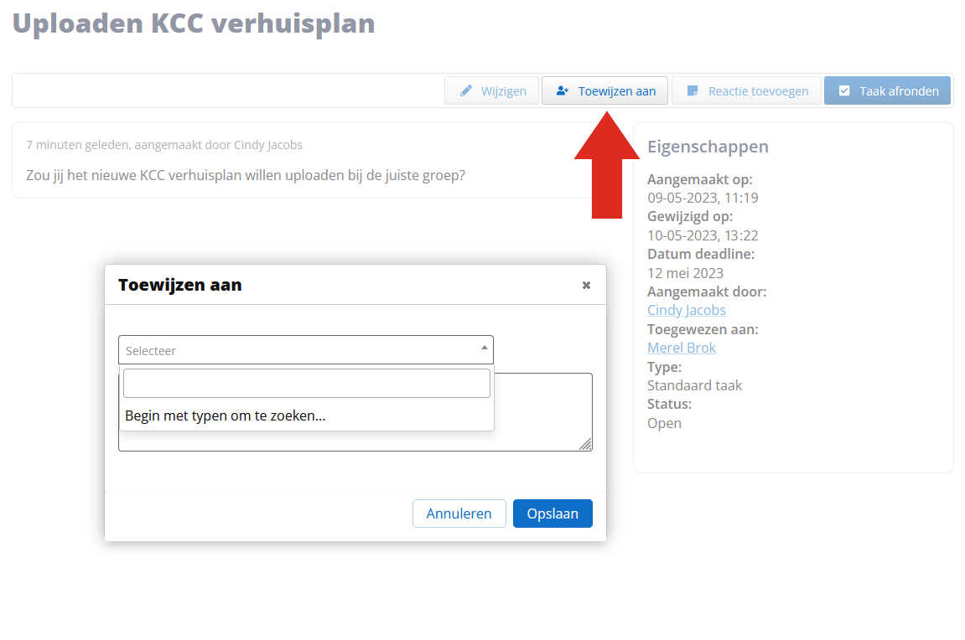The image size is (965, 640).
Task: Click the textarea resize handle in the dialog
Action: pos(585,444)
